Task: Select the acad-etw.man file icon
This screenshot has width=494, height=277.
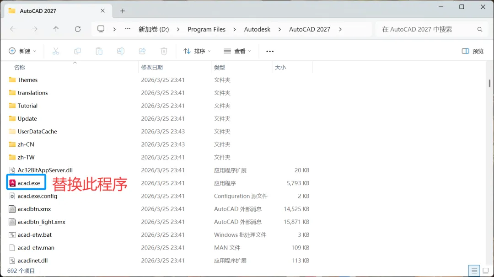Action: point(12,248)
